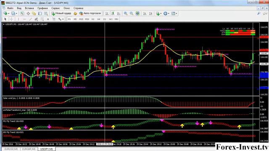Open the Вид menu

[19, 8]
